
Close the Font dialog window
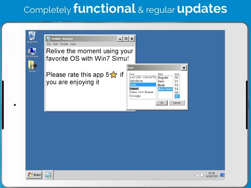point(184,68)
